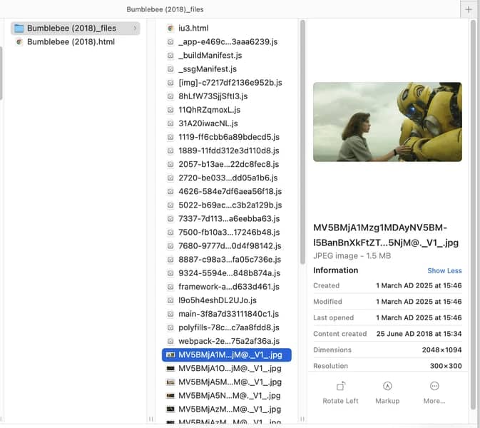Viewport: 480px width, 428px height.
Task: Select 4626-584e7df6aea56f18.js file
Action: coord(227,191)
